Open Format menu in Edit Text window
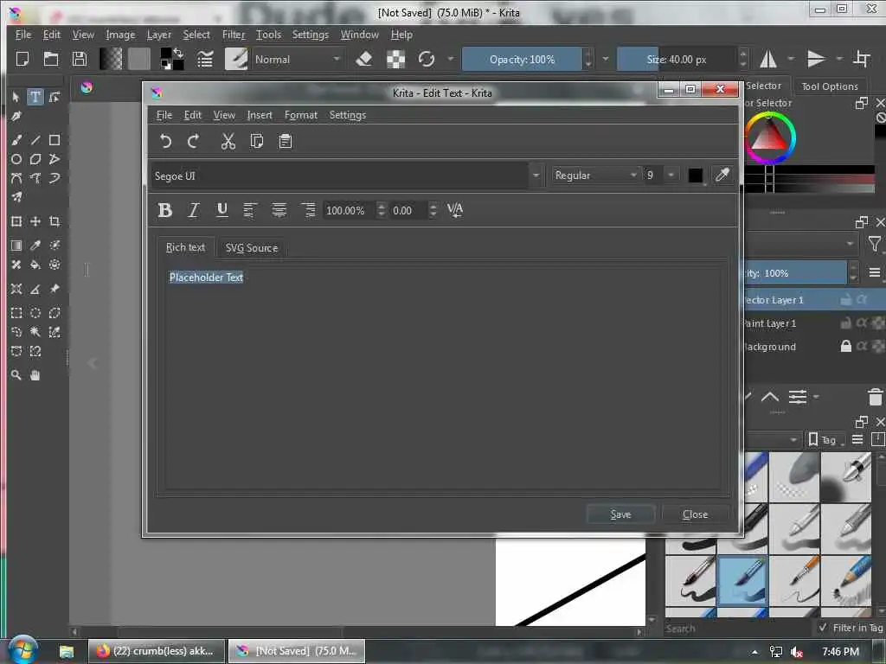Viewport: 886px width, 664px height. tap(300, 115)
